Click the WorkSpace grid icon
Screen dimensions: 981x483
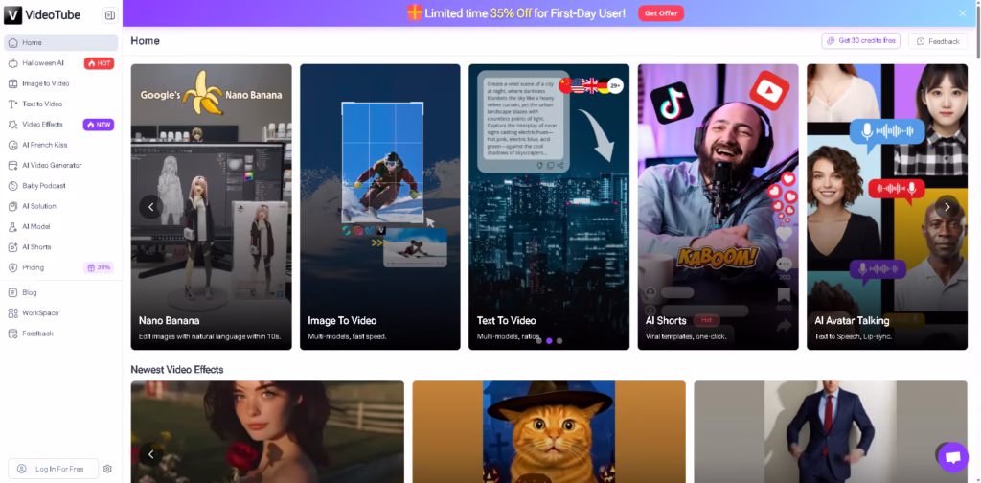pyautogui.click(x=12, y=313)
